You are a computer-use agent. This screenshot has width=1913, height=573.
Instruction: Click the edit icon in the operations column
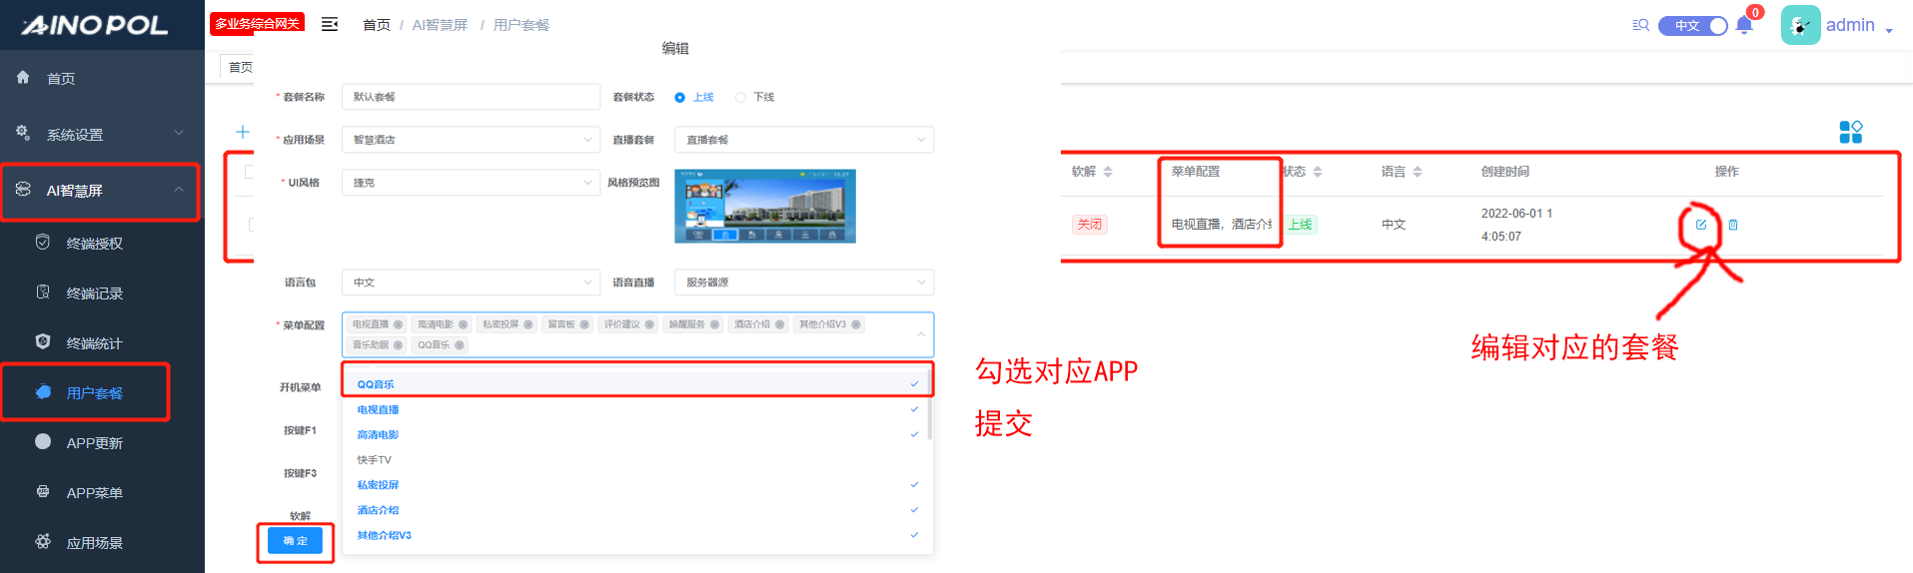pyautogui.click(x=1700, y=225)
